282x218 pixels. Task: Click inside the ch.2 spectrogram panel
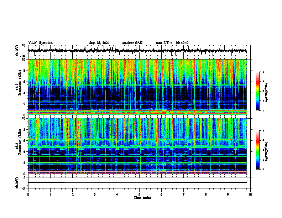tap(137, 146)
